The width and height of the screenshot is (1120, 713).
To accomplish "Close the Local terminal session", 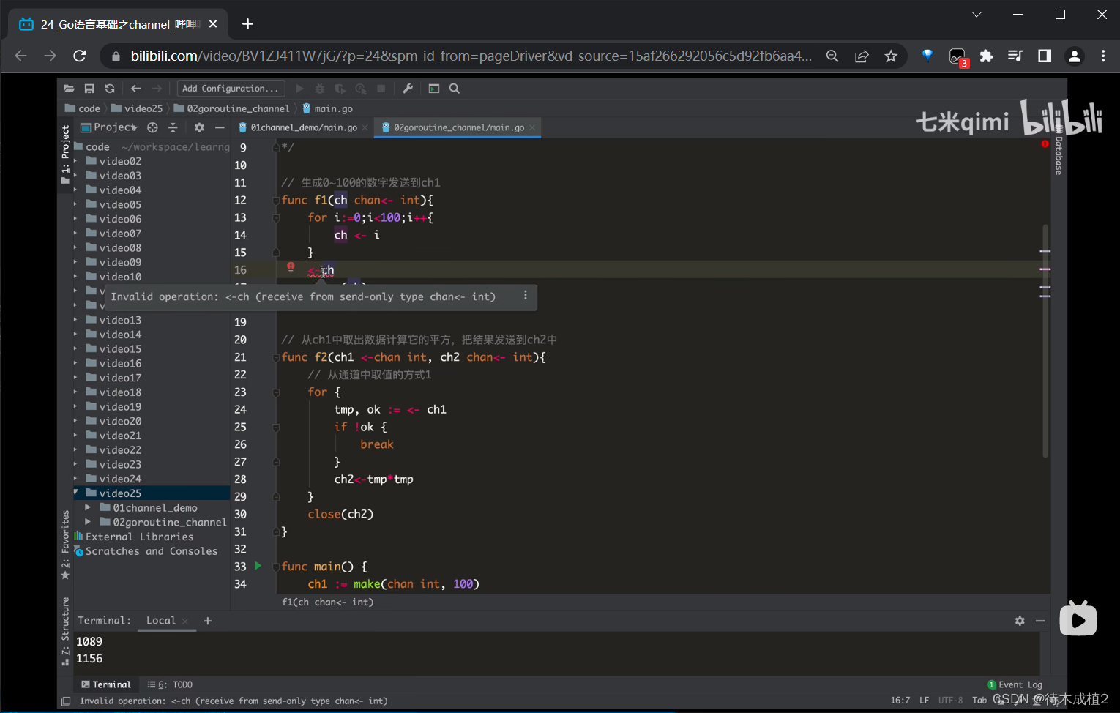I will tap(185, 621).
